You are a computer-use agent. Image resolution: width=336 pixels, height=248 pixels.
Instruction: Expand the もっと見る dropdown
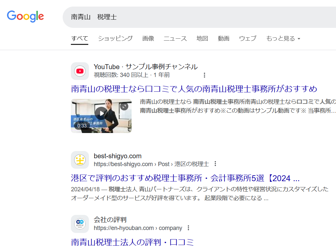(283, 39)
